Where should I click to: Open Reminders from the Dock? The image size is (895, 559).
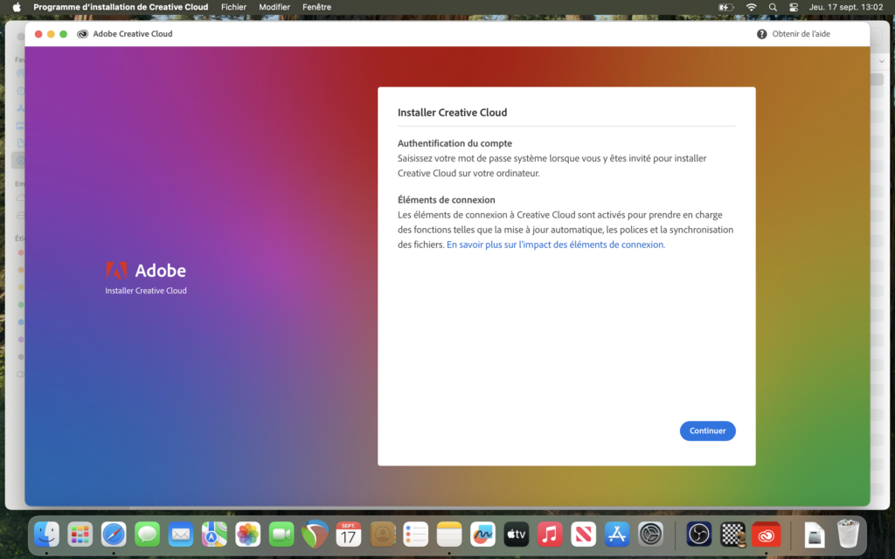[415, 535]
